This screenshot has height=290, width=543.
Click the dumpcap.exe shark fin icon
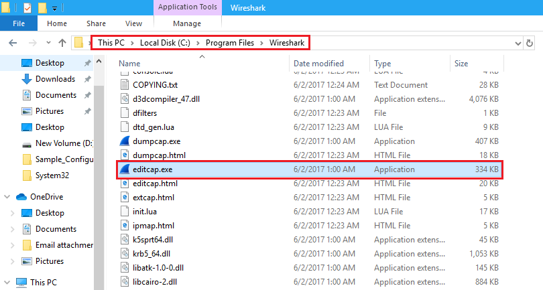click(x=124, y=141)
